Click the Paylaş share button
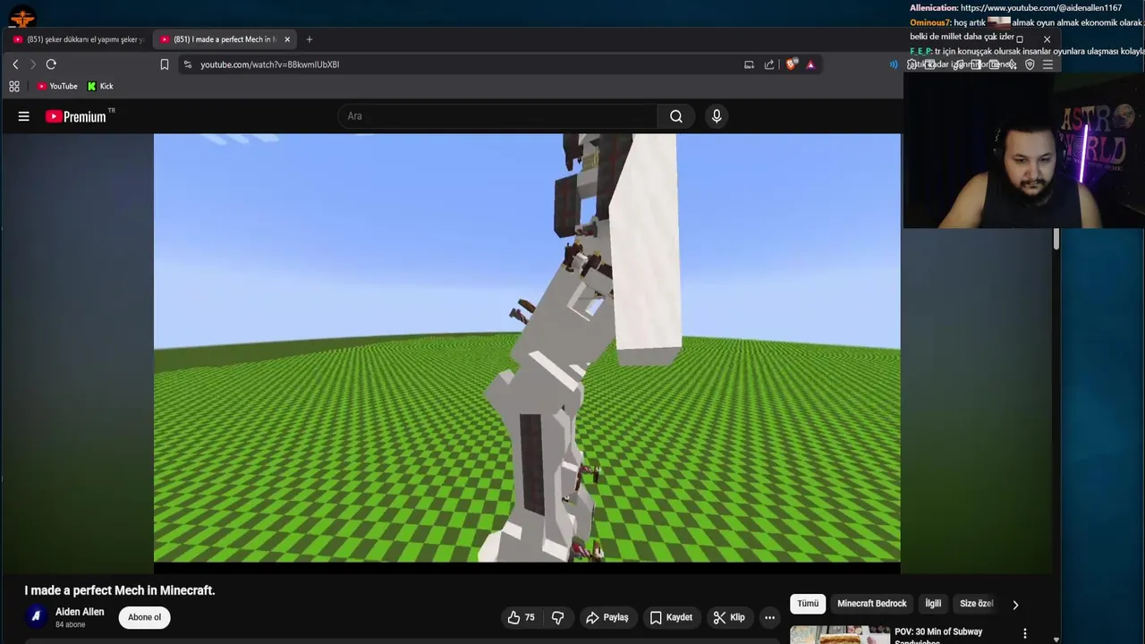Viewport: 1145px width, 644px height. pyautogui.click(x=607, y=617)
